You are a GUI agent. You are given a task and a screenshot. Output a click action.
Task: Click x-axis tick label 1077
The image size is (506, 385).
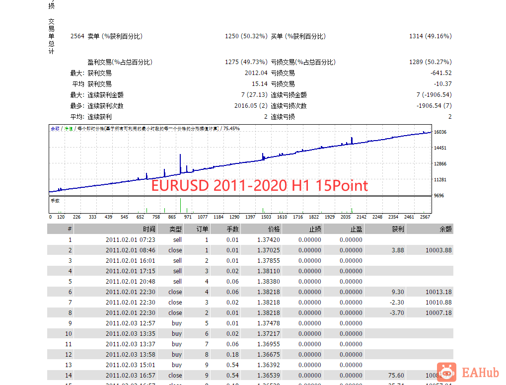pos(203,217)
